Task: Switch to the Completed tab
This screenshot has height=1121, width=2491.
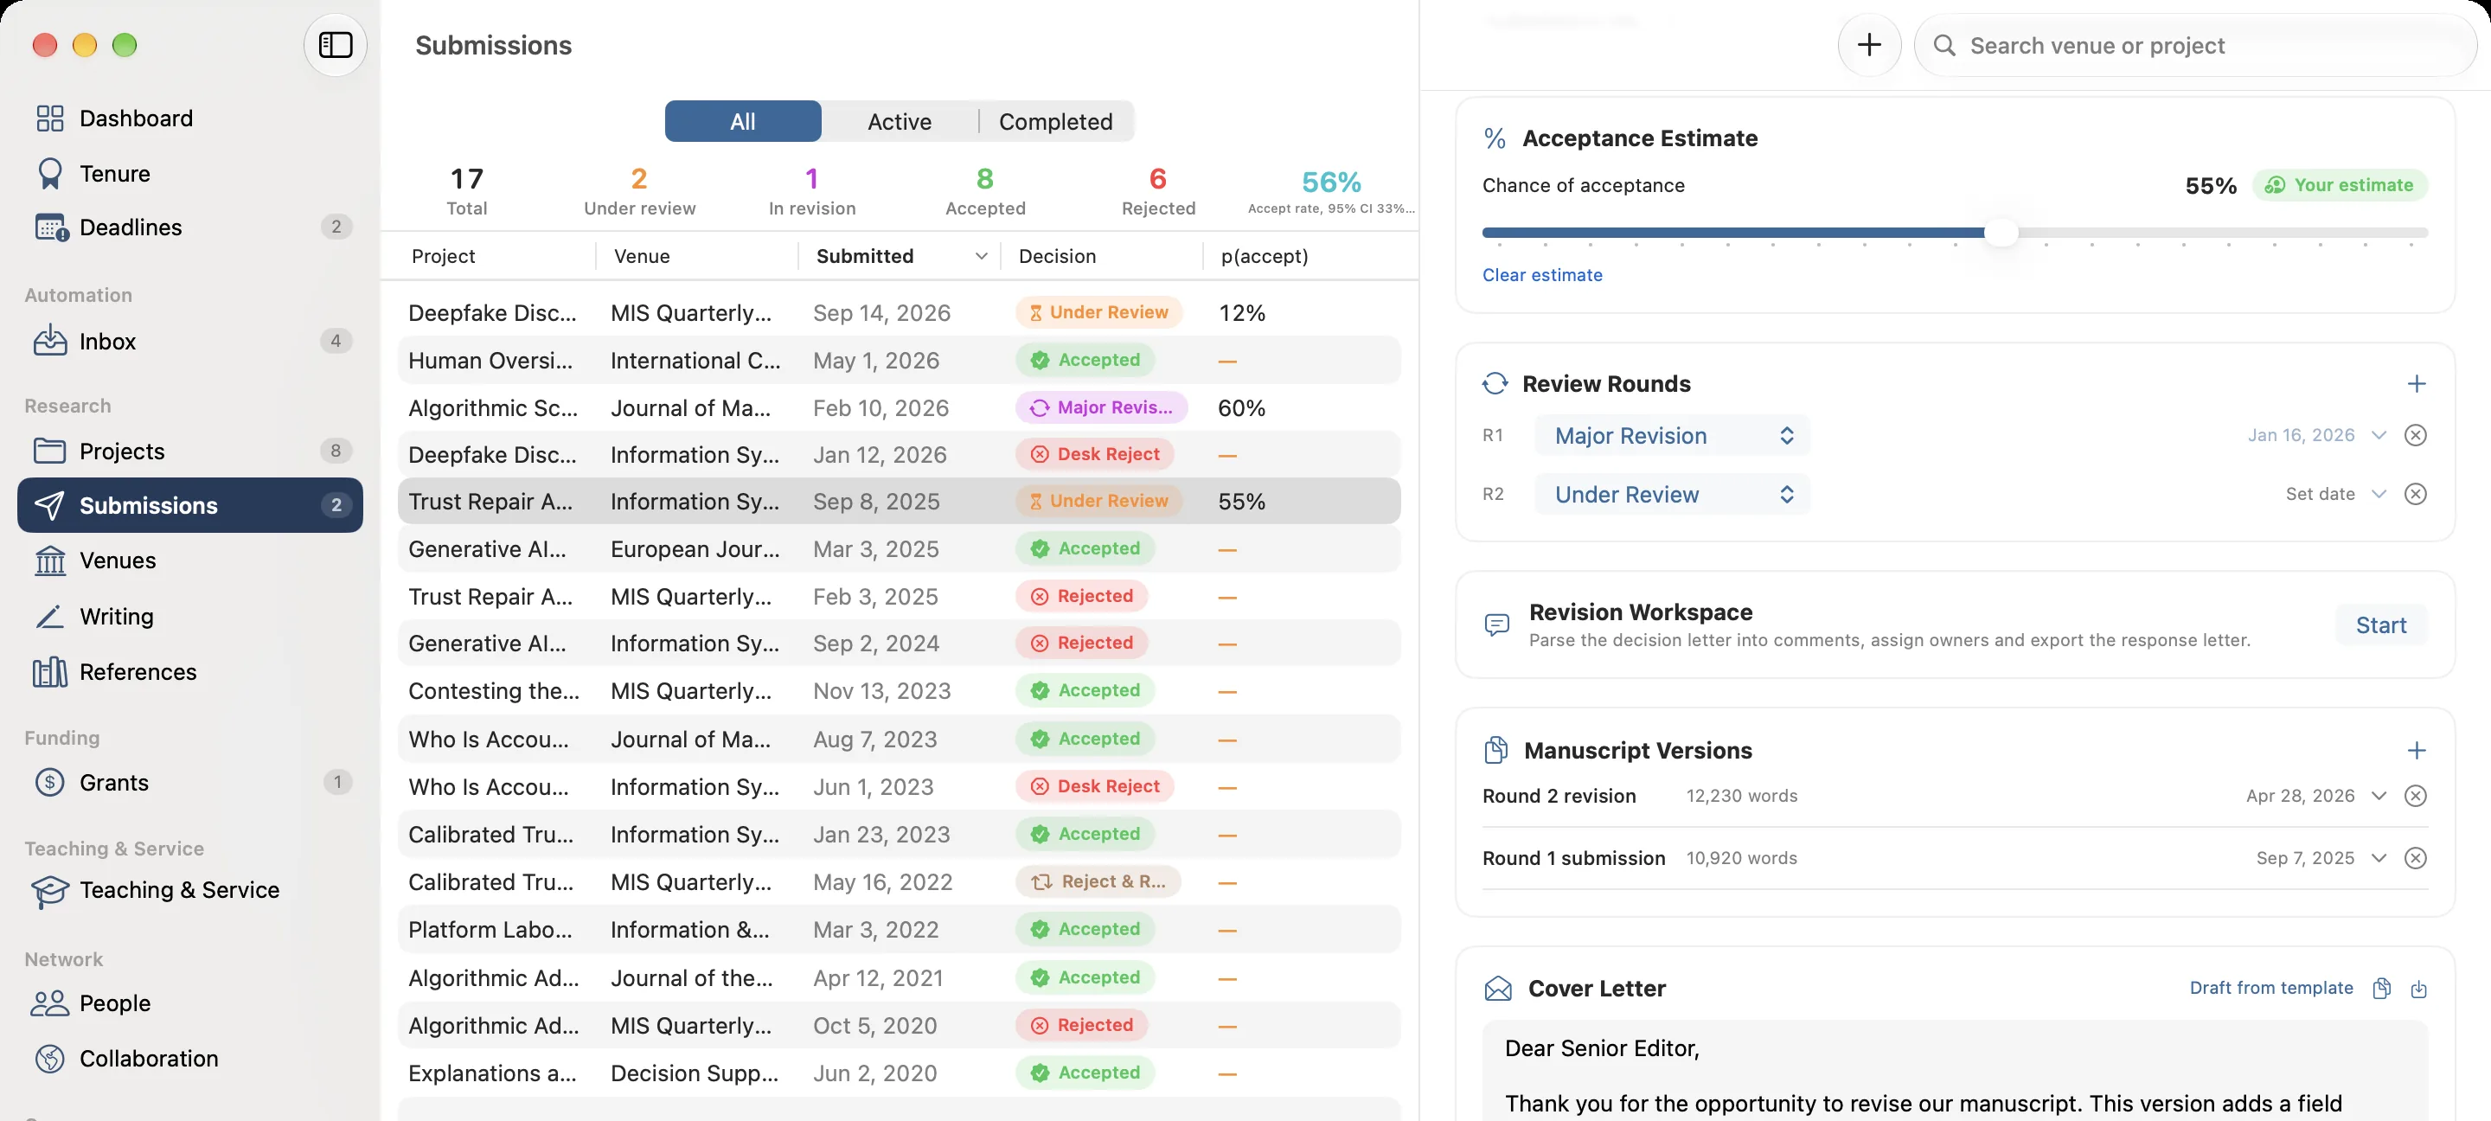Action: pyautogui.click(x=1056, y=122)
